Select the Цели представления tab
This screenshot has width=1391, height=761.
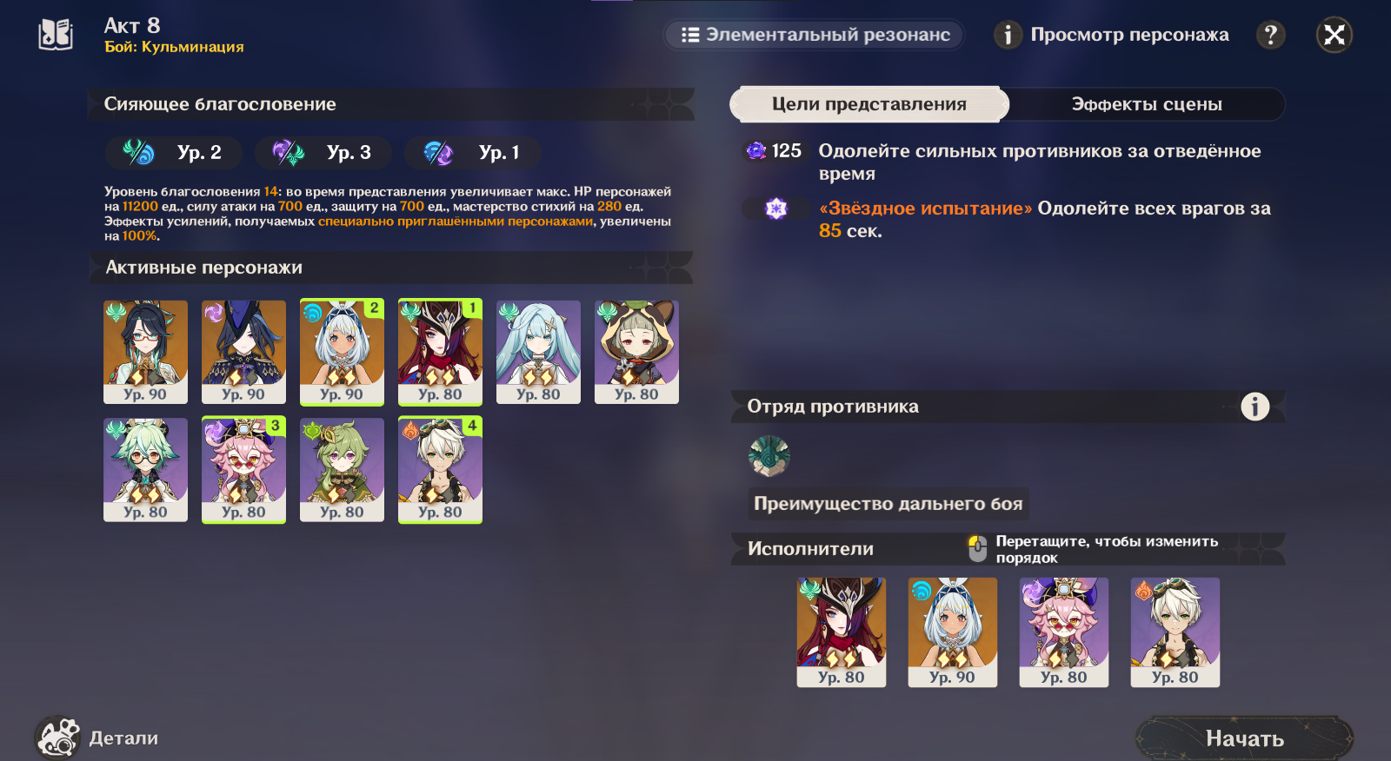coord(869,104)
